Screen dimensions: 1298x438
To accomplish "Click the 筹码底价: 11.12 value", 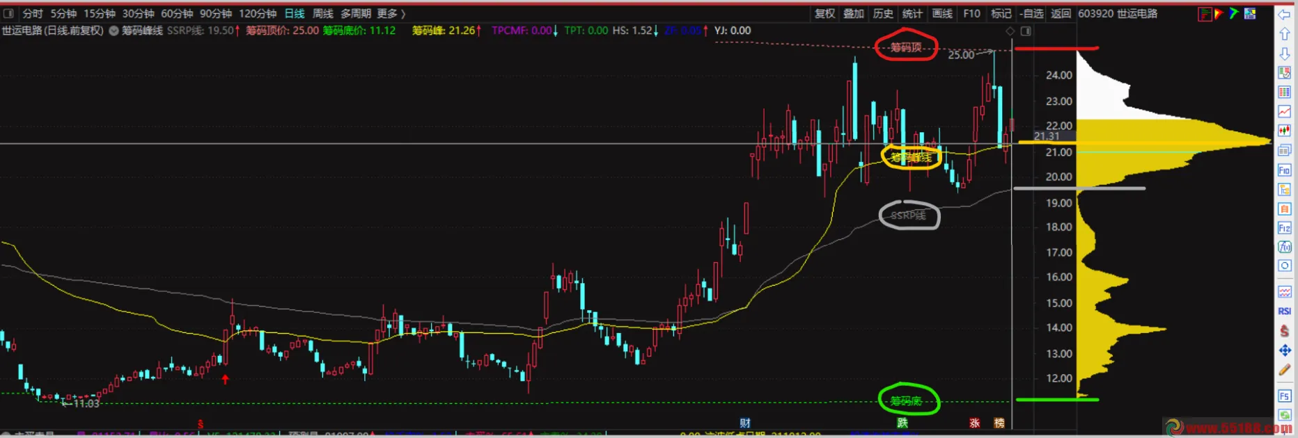I will (x=359, y=31).
